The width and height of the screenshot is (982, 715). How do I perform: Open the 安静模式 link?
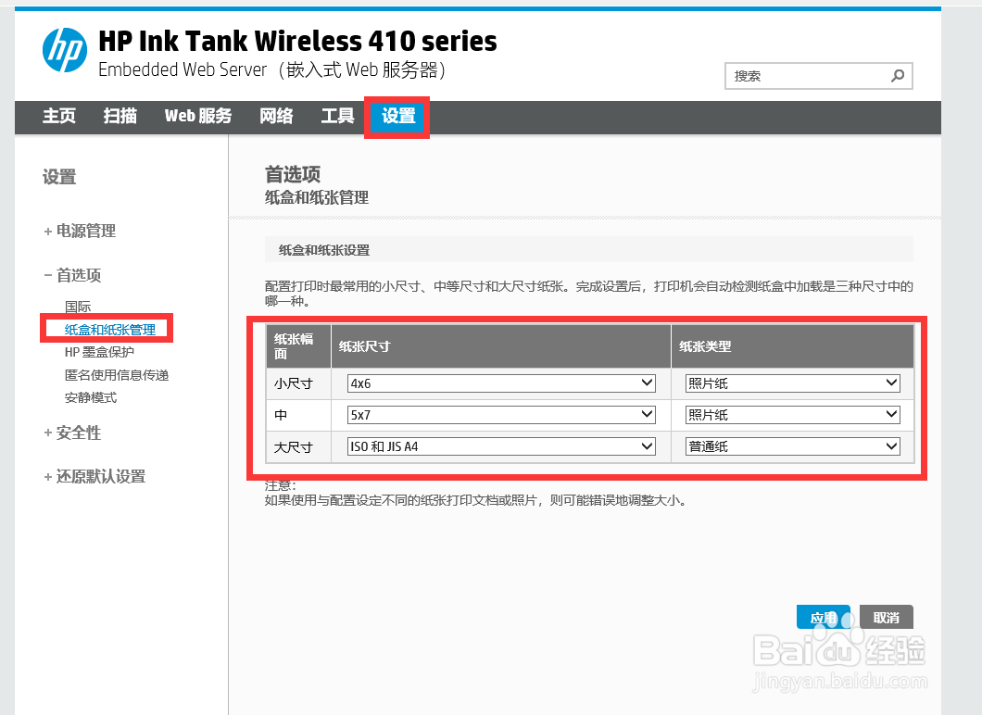tap(91, 397)
